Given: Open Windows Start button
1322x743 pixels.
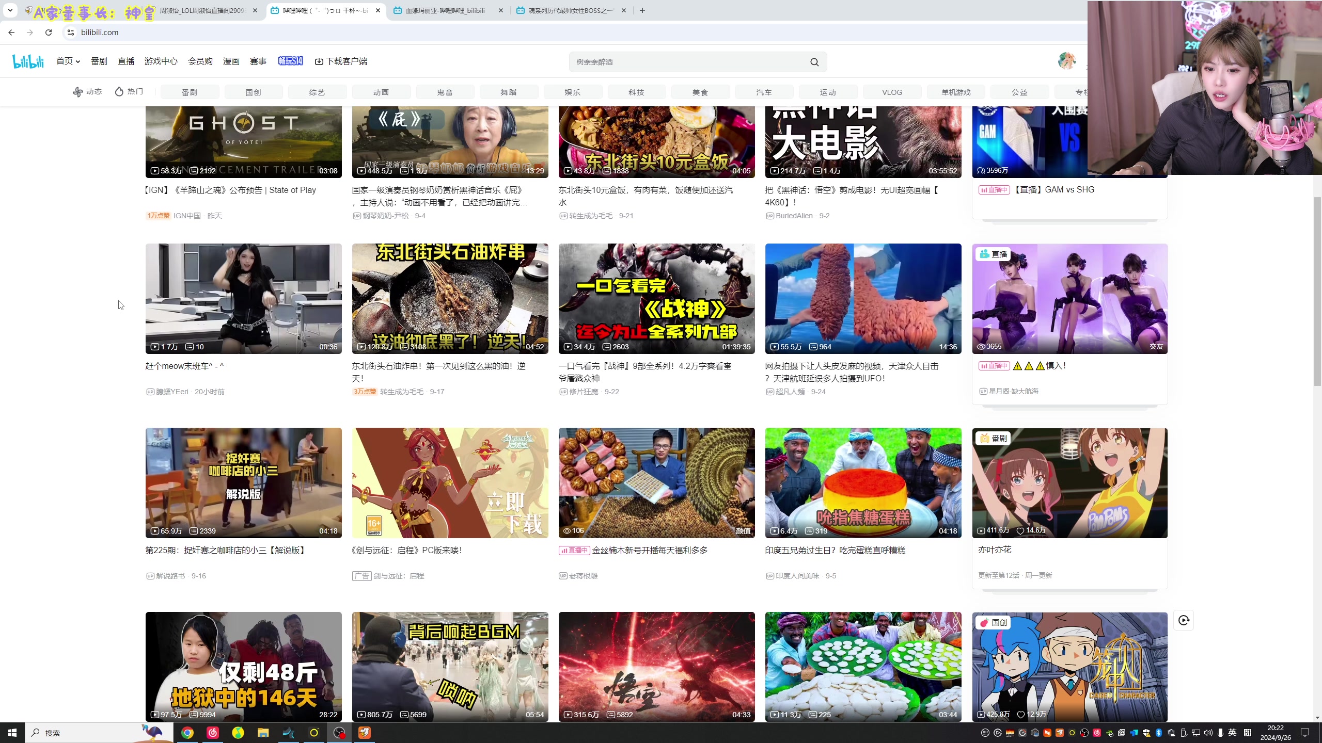Looking at the screenshot, I should [12, 733].
